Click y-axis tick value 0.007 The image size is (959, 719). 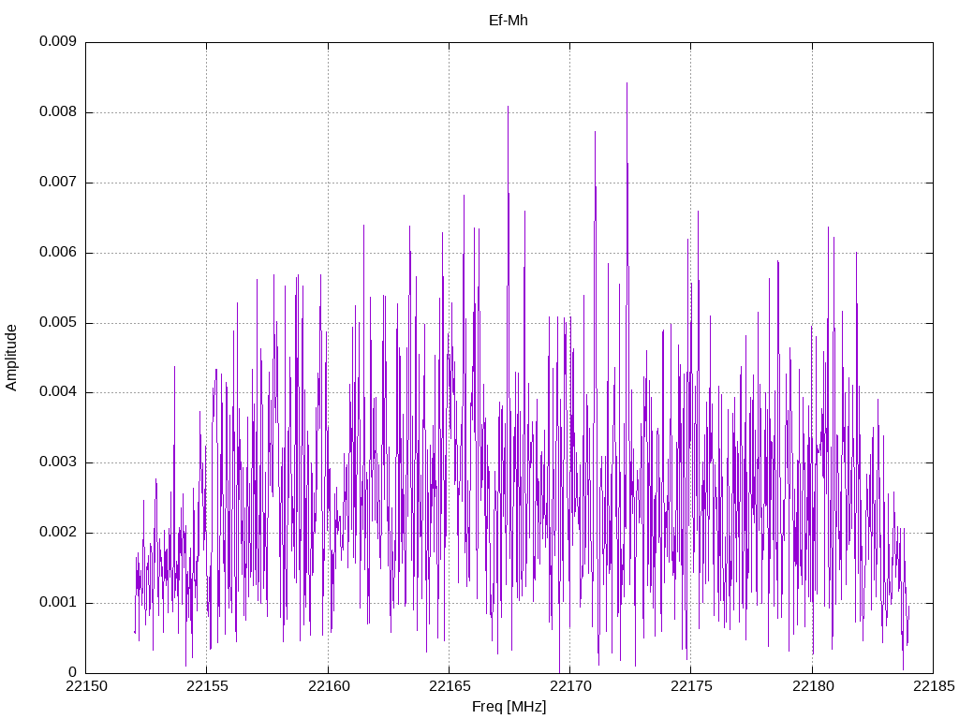coord(58,183)
